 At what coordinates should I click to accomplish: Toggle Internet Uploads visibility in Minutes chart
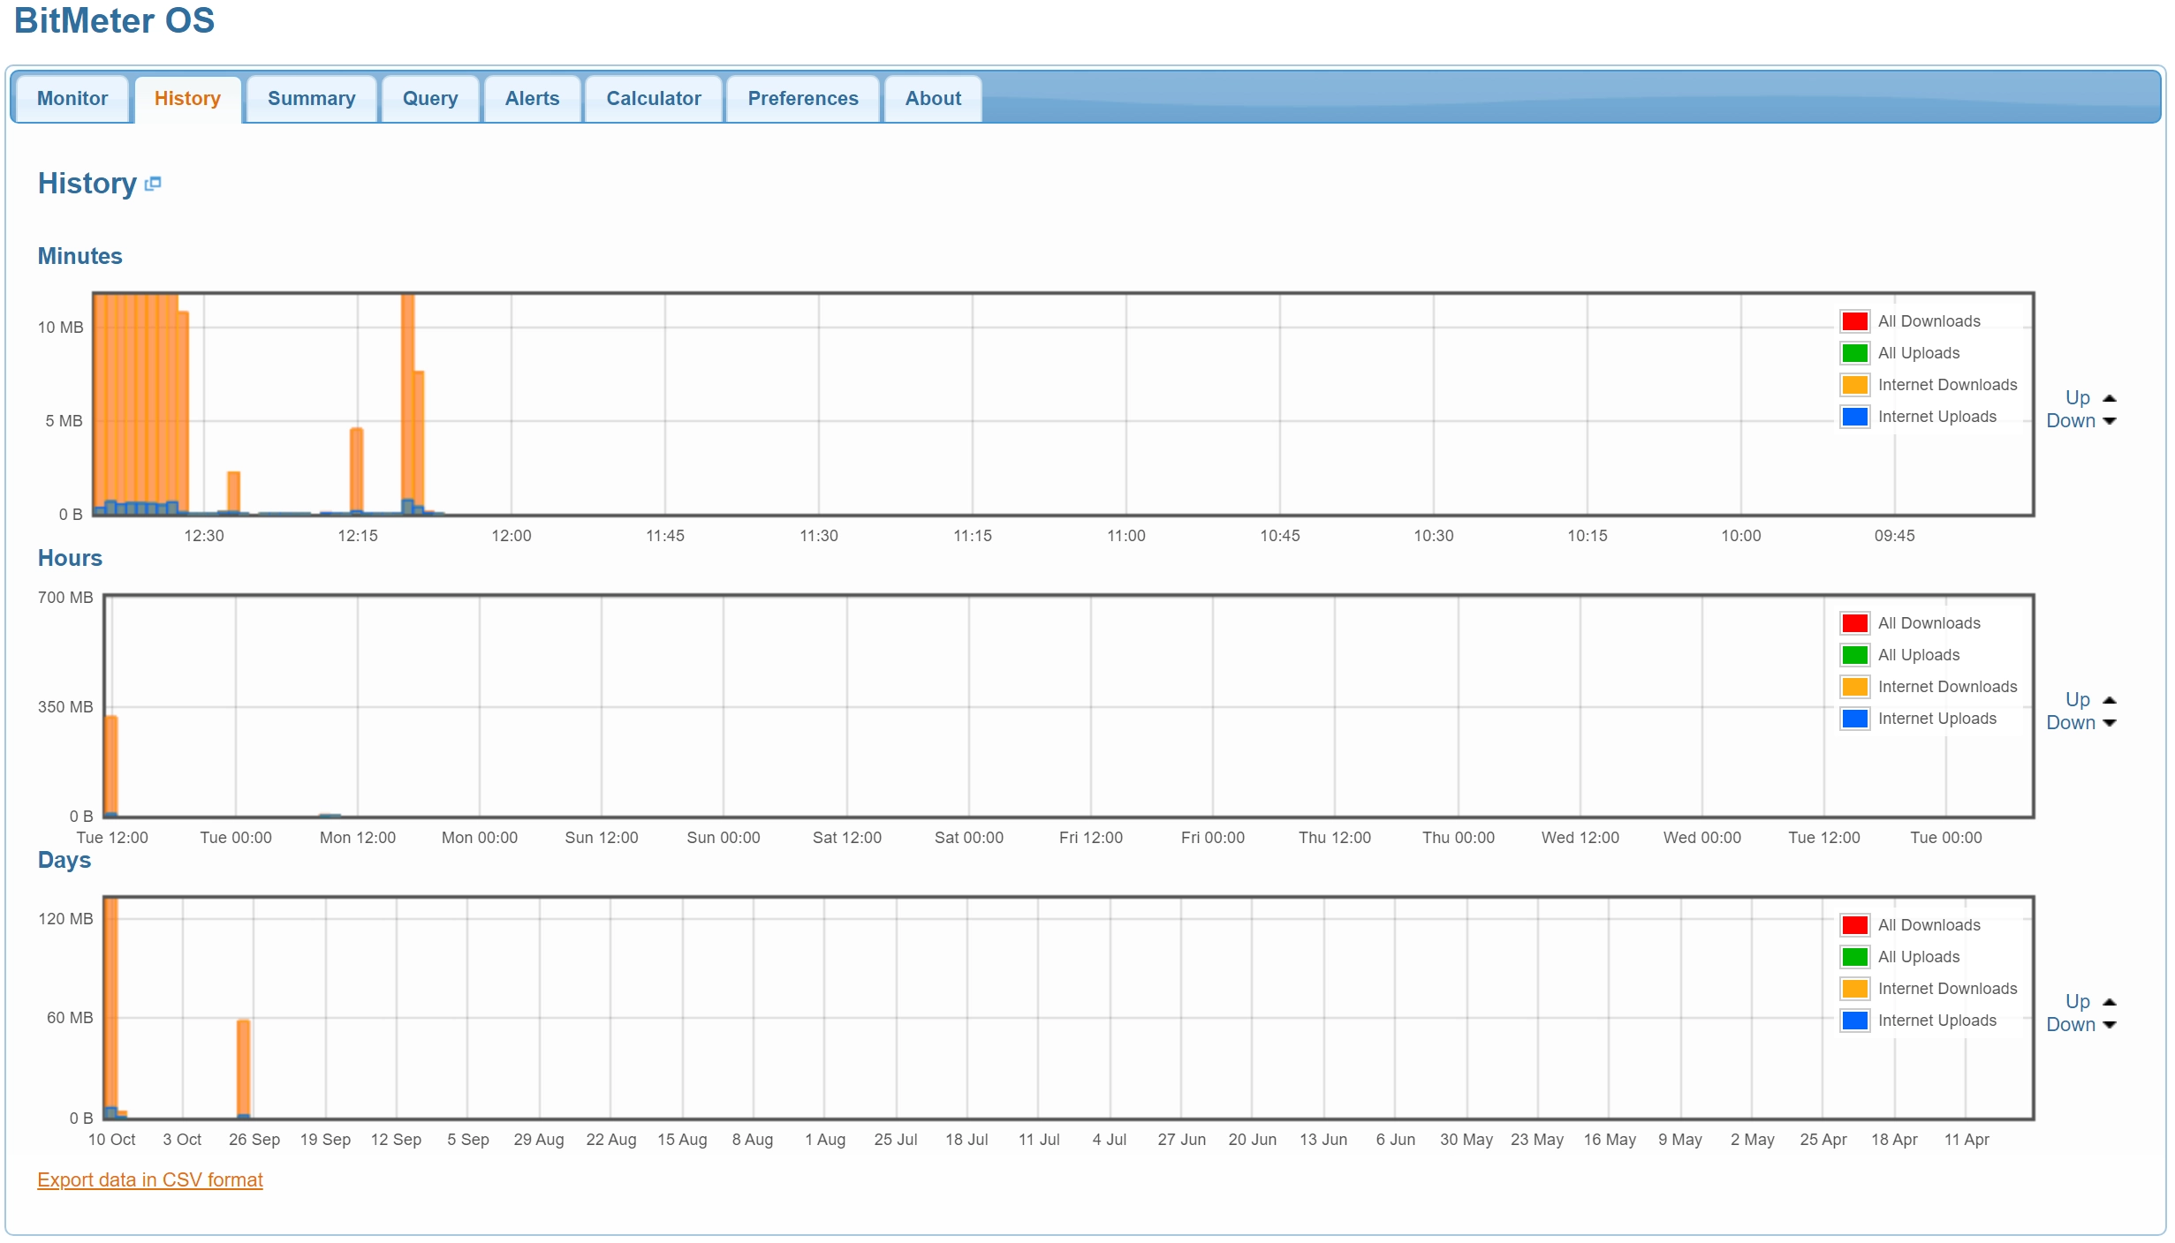[1936, 417]
